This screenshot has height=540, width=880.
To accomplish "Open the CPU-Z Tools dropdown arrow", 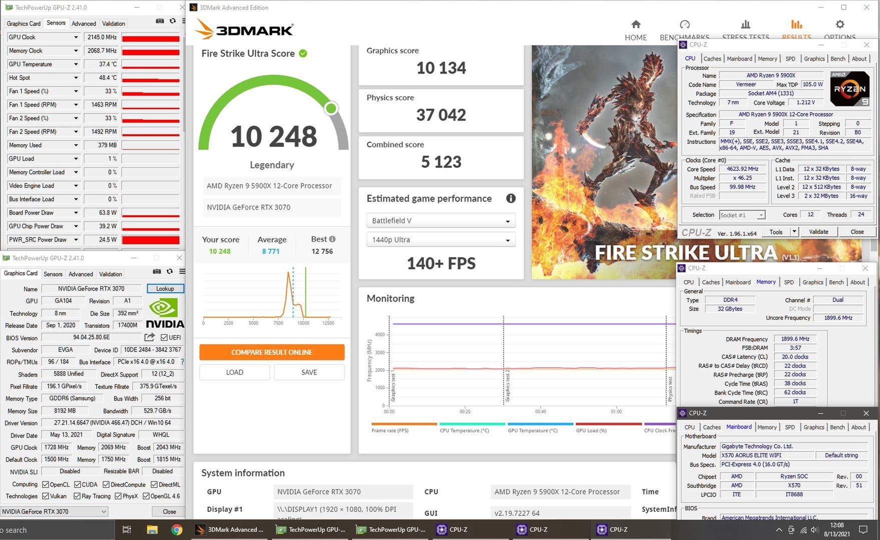I will pyautogui.click(x=794, y=231).
